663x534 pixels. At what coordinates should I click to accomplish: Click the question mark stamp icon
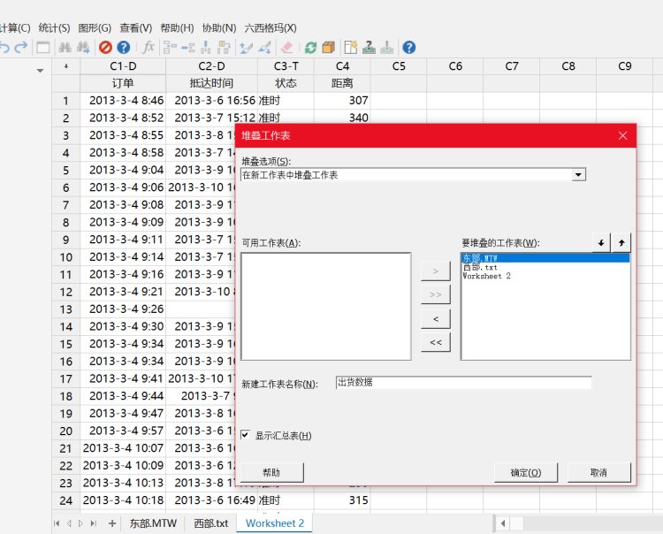point(369,48)
